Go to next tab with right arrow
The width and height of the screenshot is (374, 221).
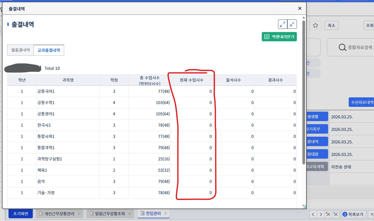[321, 214]
